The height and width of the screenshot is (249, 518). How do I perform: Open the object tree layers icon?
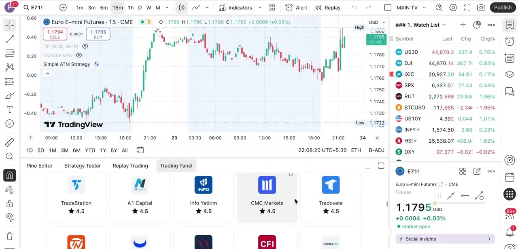point(510,75)
